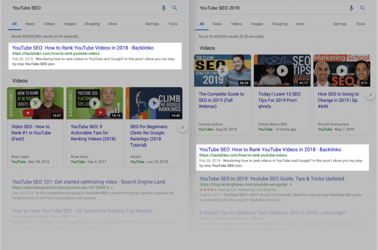Open '8 Expert Tips' Lemonlight result
Viewport: 378px width, 250px height.
(x=273, y=212)
